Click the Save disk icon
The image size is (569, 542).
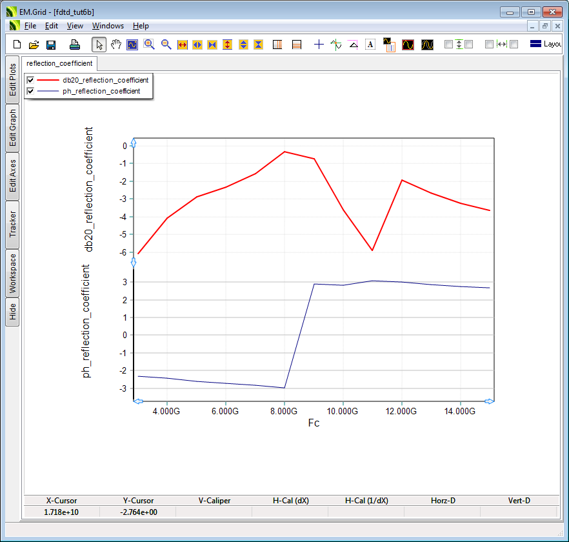[51, 45]
